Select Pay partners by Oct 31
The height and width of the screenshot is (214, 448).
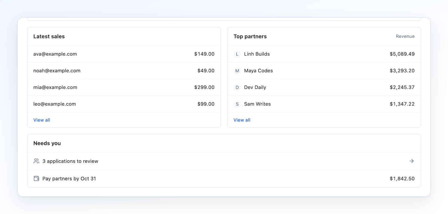pos(224,178)
